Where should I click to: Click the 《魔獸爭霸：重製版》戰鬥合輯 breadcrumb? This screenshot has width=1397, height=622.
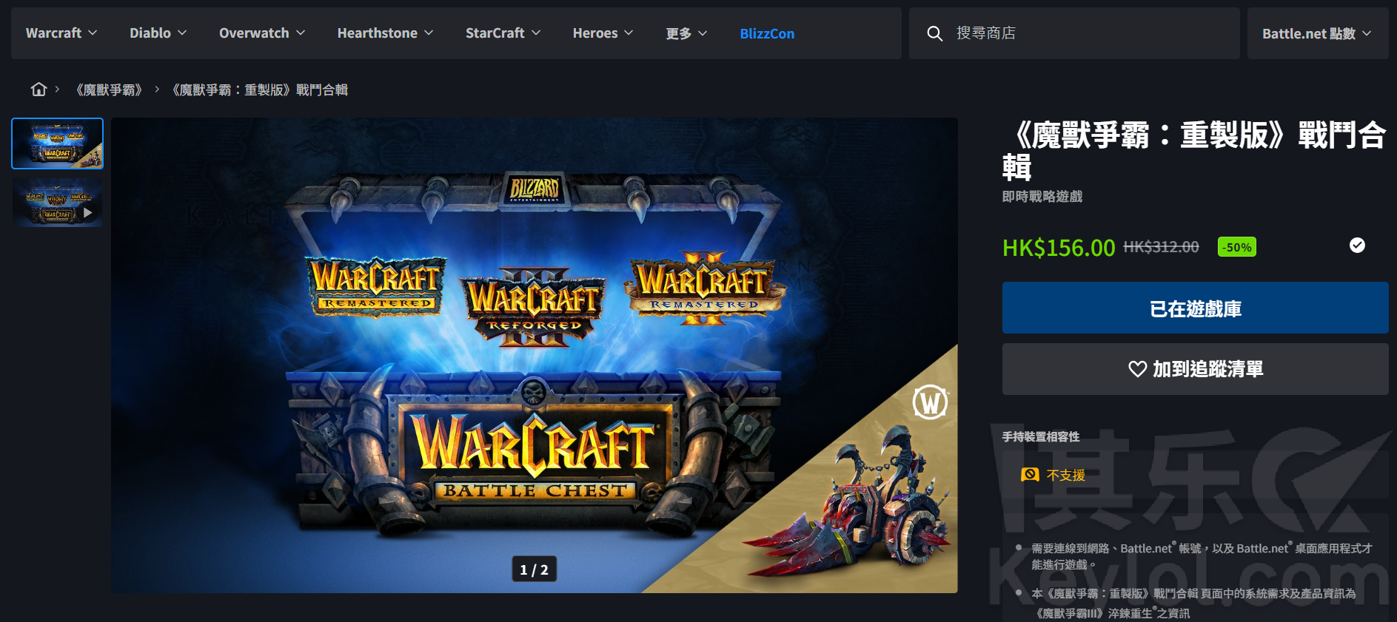[x=259, y=90]
